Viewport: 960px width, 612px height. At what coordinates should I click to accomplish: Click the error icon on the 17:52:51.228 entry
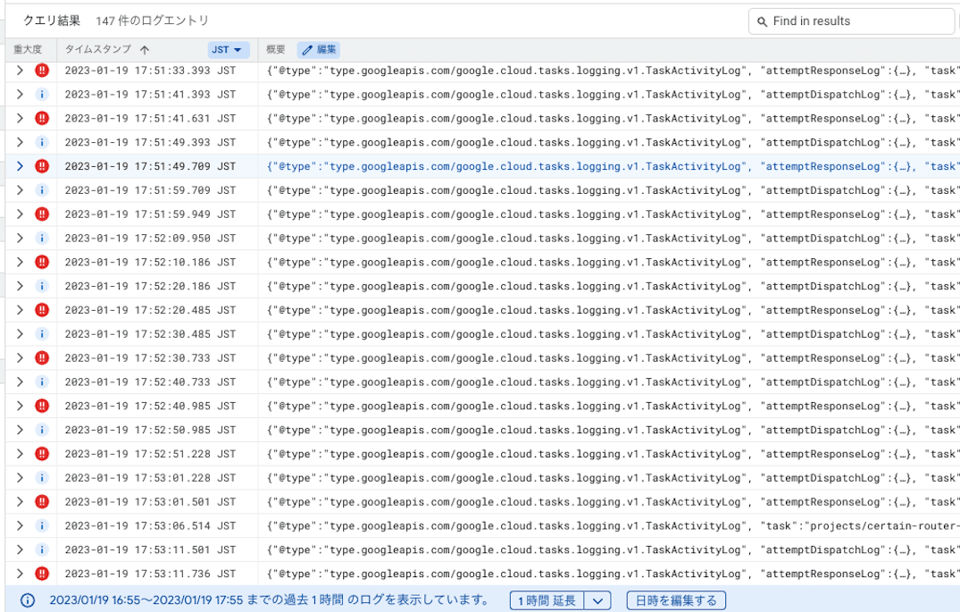[x=42, y=454]
